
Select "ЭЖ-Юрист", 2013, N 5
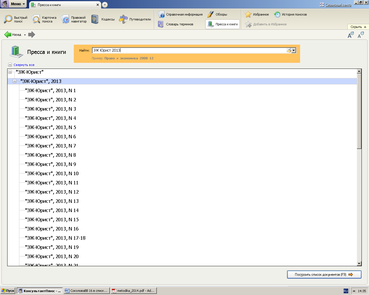coord(51,127)
